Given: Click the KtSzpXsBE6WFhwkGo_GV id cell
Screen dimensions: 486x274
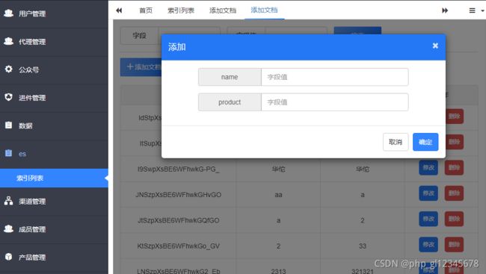Looking at the screenshot, I should click(179, 246).
